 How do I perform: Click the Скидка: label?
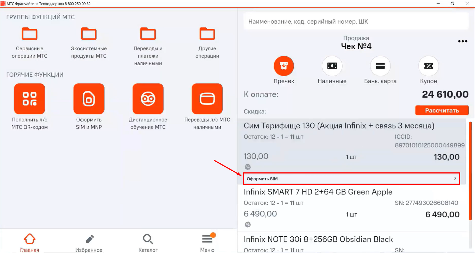(x=255, y=112)
